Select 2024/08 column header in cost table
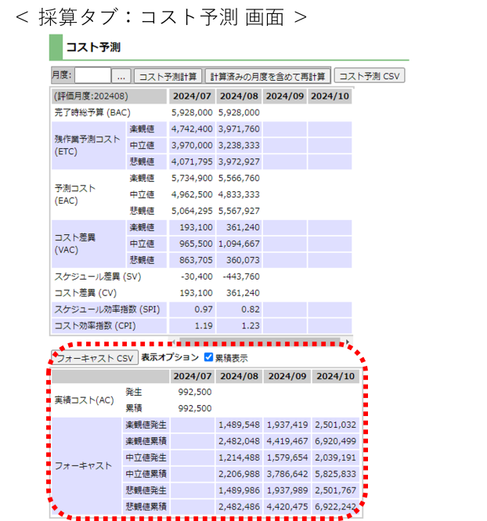The image size is (487, 521). point(239,96)
